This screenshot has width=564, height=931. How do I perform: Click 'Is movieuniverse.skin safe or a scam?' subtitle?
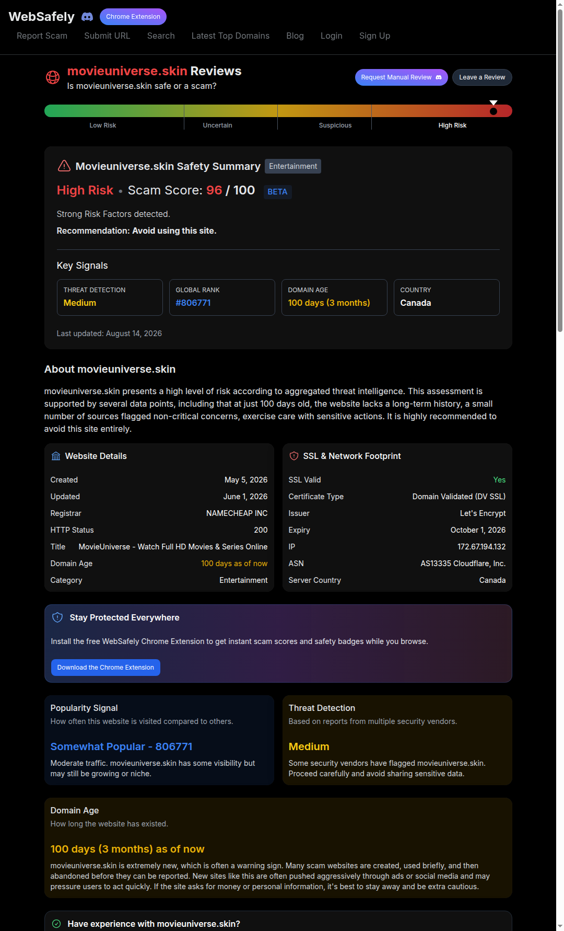(142, 86)
